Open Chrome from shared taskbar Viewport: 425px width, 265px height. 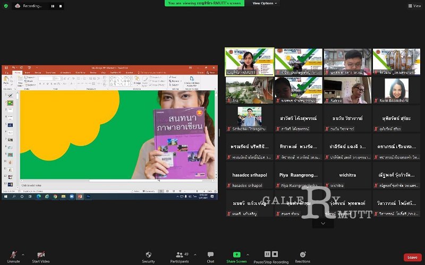click(55, 196)
